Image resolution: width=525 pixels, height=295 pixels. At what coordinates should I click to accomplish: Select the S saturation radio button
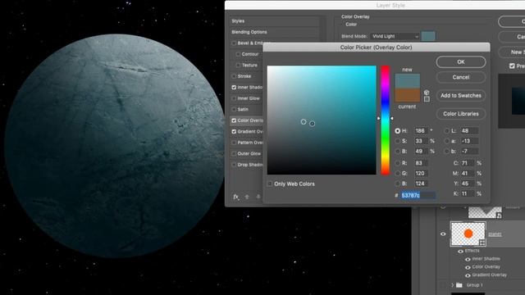[397, 141]
